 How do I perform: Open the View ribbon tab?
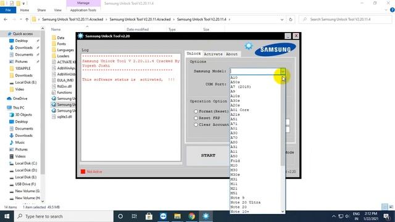[x=57, y=10]
